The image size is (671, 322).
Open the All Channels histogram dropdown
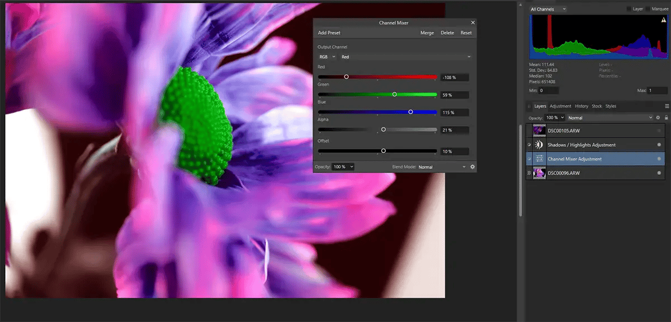548,9
